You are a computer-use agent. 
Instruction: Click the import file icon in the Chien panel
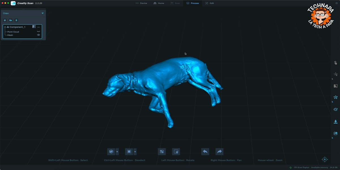(16, 20)
